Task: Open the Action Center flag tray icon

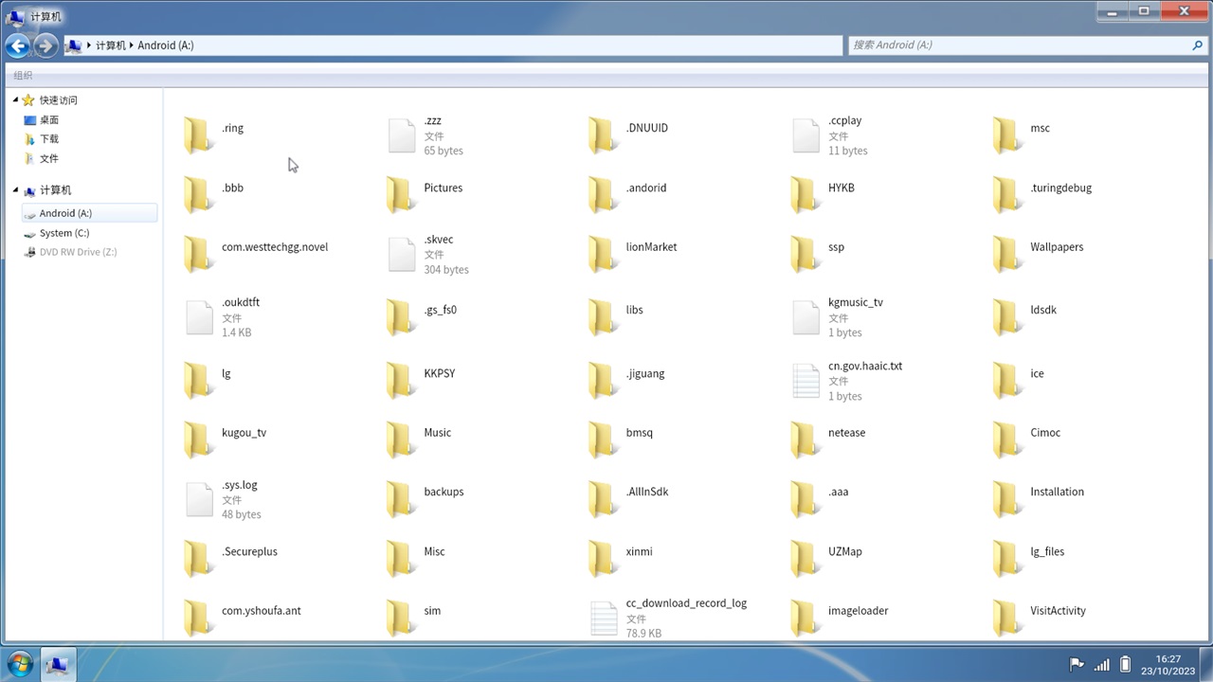Action: pyautogui.click(x=1077, y=665)
